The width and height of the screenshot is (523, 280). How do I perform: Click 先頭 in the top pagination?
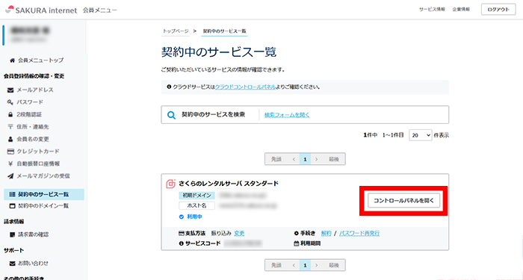click(x=276, y=159)
